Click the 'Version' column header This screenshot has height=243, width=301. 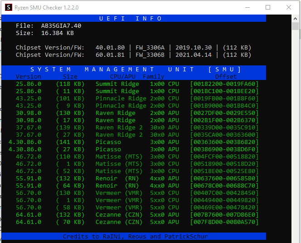pyautogui.click(x=29, y=77)
